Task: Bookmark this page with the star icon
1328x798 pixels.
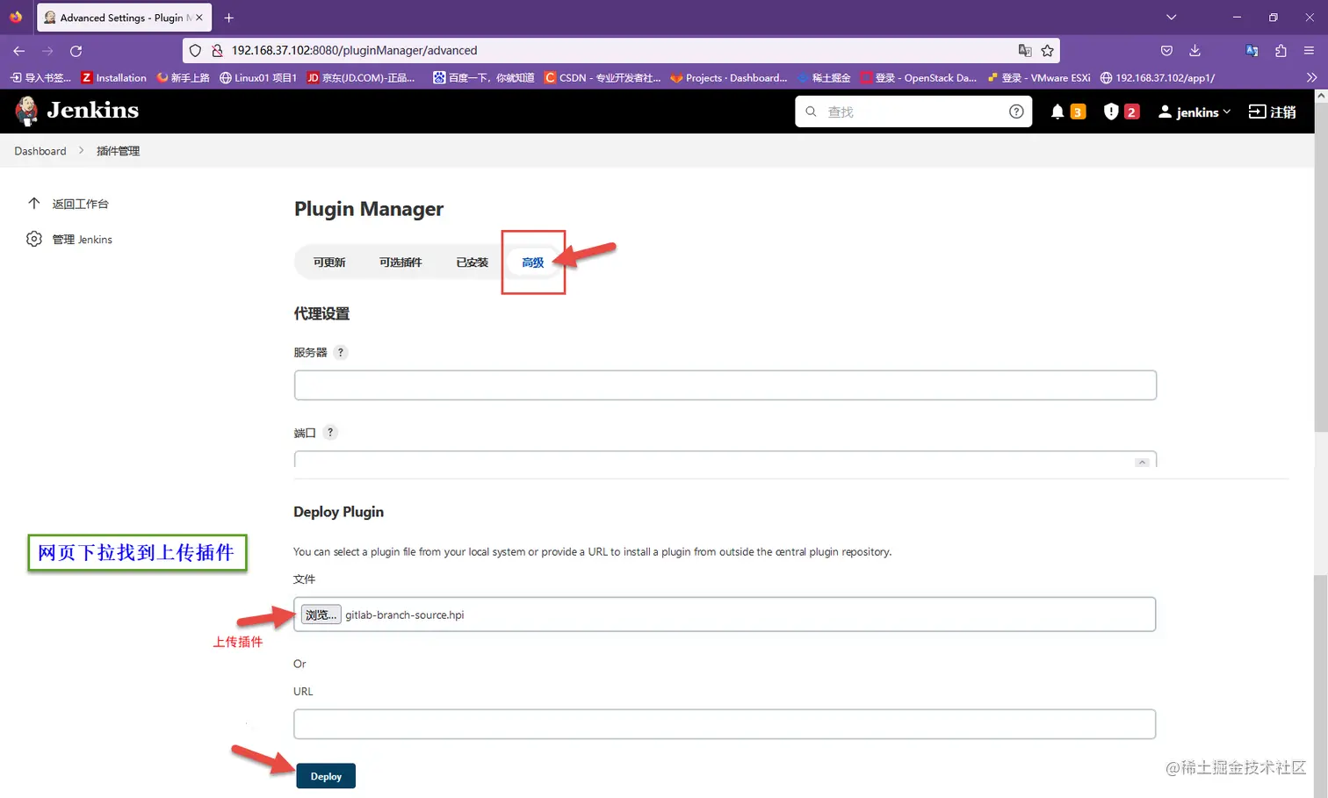Action: (x=1047, y=50)
